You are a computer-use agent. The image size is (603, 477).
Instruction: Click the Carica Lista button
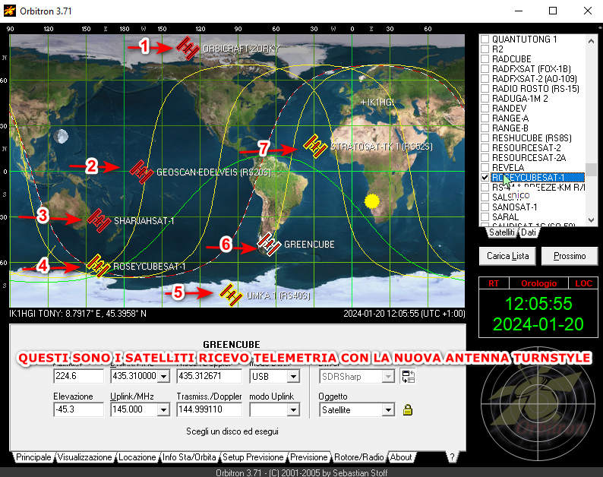507,256
